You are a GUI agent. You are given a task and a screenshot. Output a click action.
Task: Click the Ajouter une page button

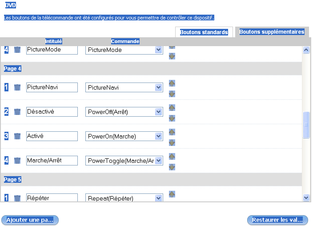(x=30, y=220)
